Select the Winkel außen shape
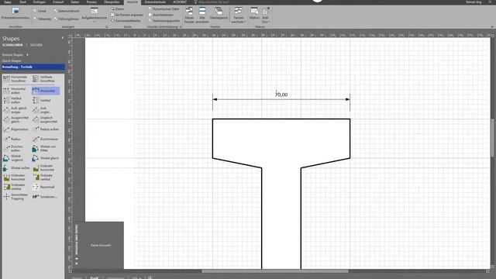The width and height of the screenshot is (496, 279). [15, 168]
